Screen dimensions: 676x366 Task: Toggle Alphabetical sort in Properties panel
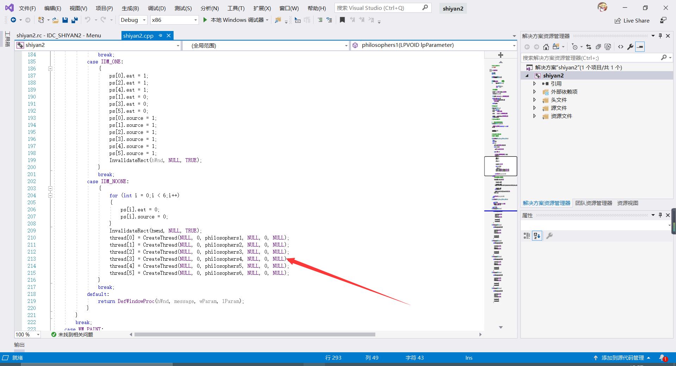click(537, 236)
